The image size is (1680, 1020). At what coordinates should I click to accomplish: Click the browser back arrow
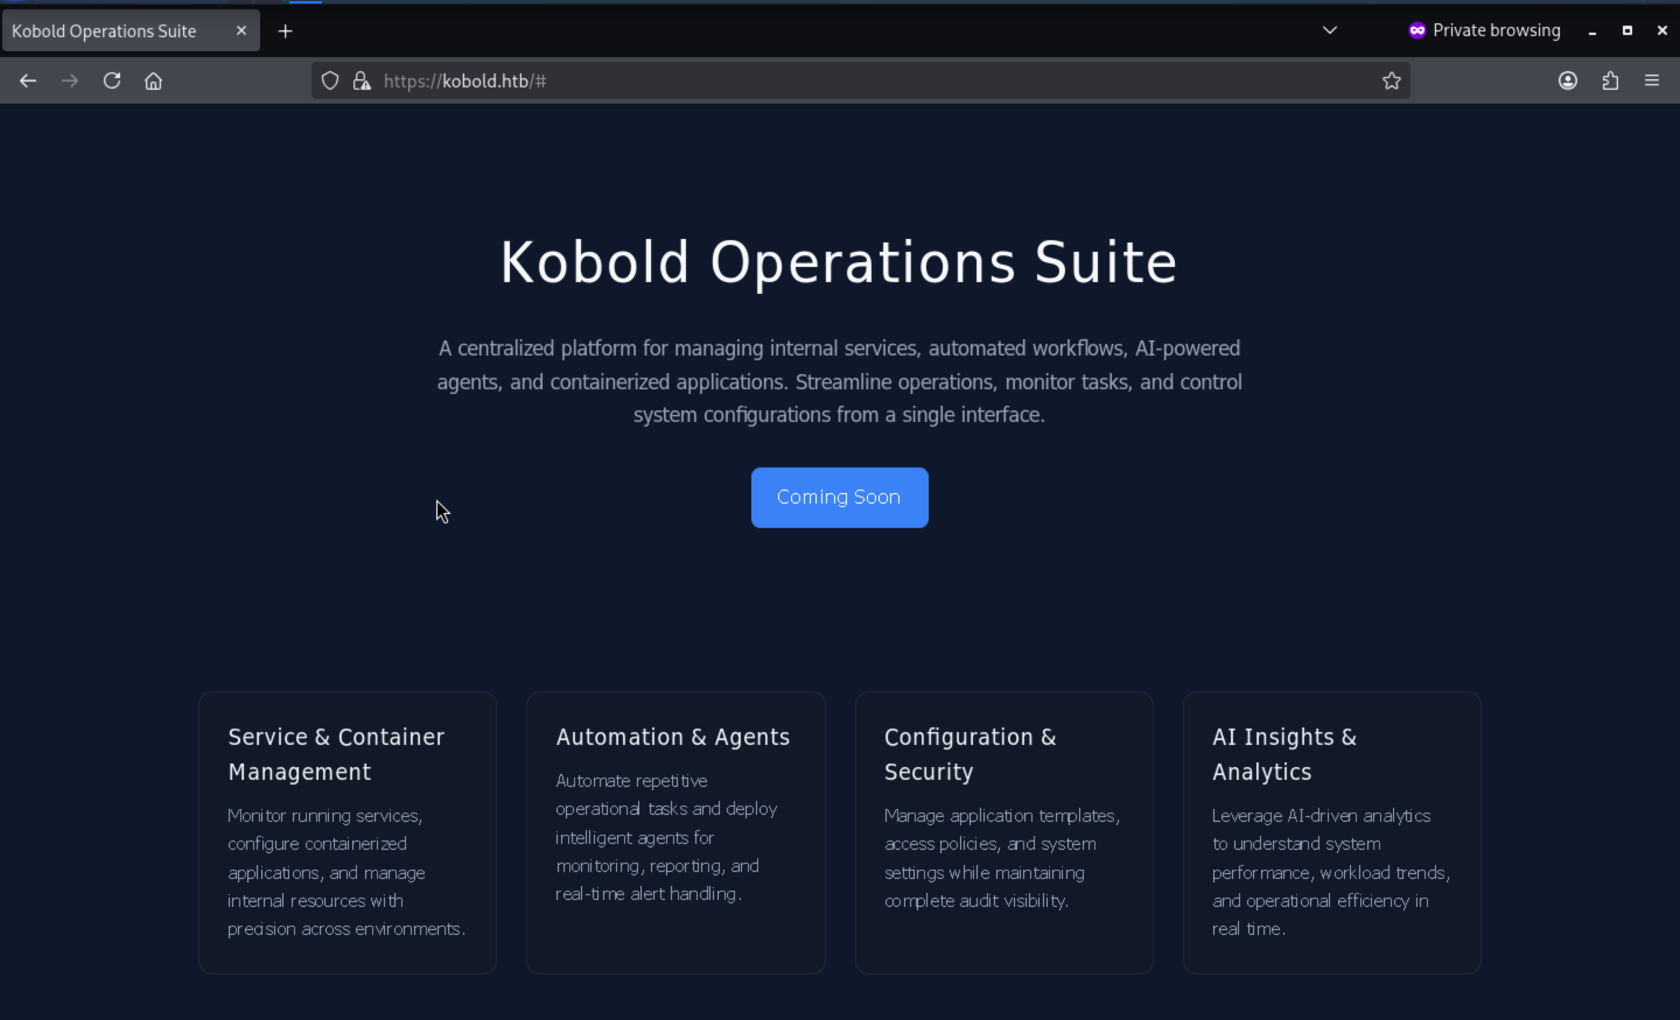click(28, 81)
